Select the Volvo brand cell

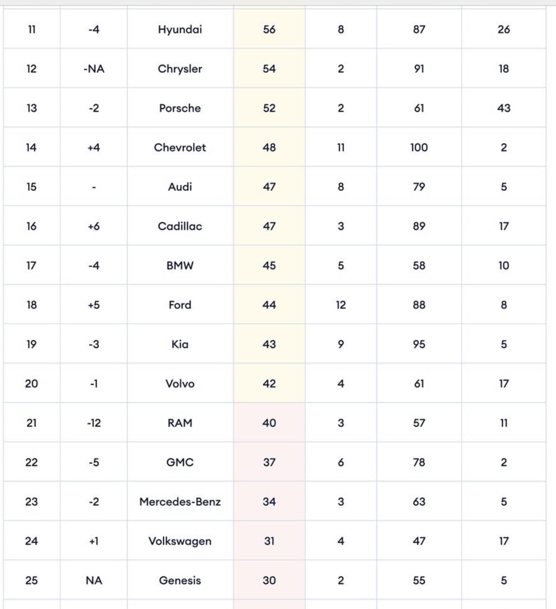click(180, 383)
